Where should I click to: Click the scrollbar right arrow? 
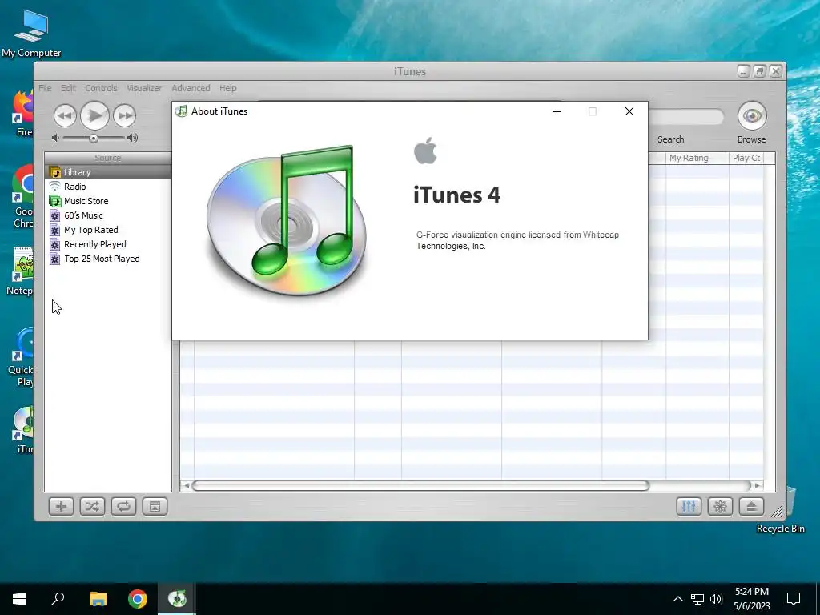758,486
